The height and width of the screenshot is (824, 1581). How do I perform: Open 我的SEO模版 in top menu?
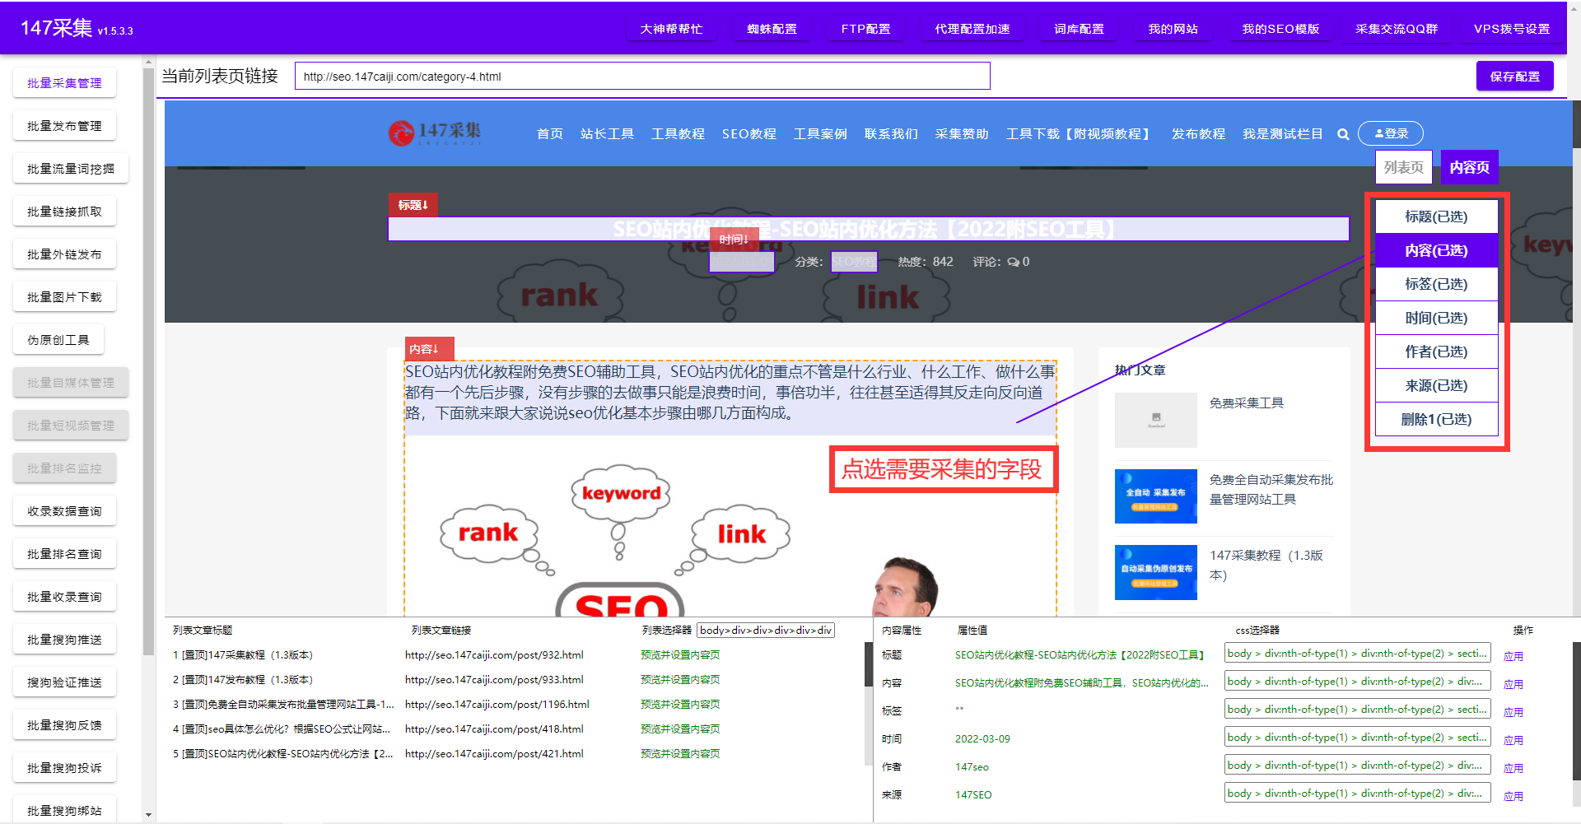pyautogui.click(x=1280, y=29)
